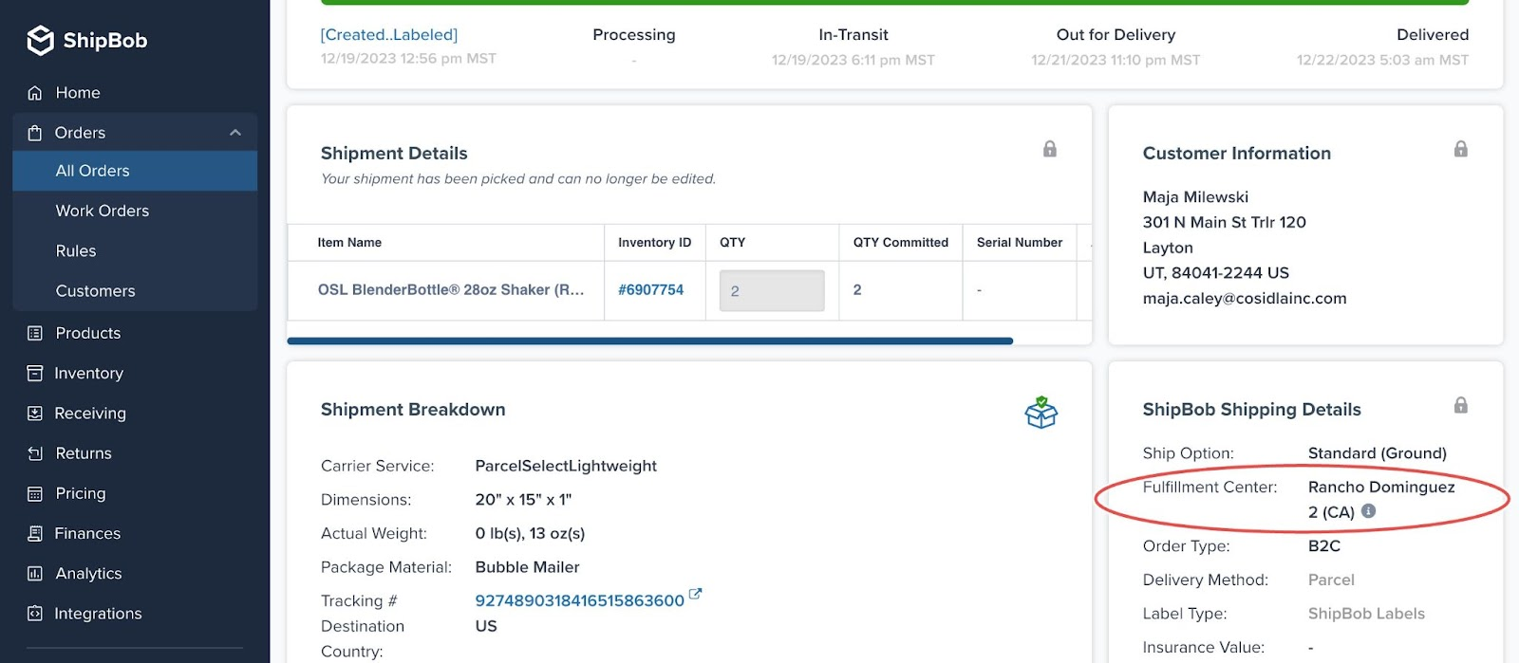Click the Delivered status label
The height and width of the screenshot is (663, 1519).
point(1433,34)
